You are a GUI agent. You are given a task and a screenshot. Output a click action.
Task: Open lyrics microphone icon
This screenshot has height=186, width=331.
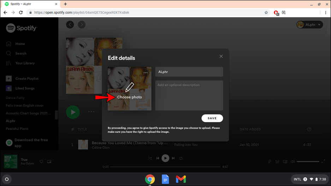270,162
